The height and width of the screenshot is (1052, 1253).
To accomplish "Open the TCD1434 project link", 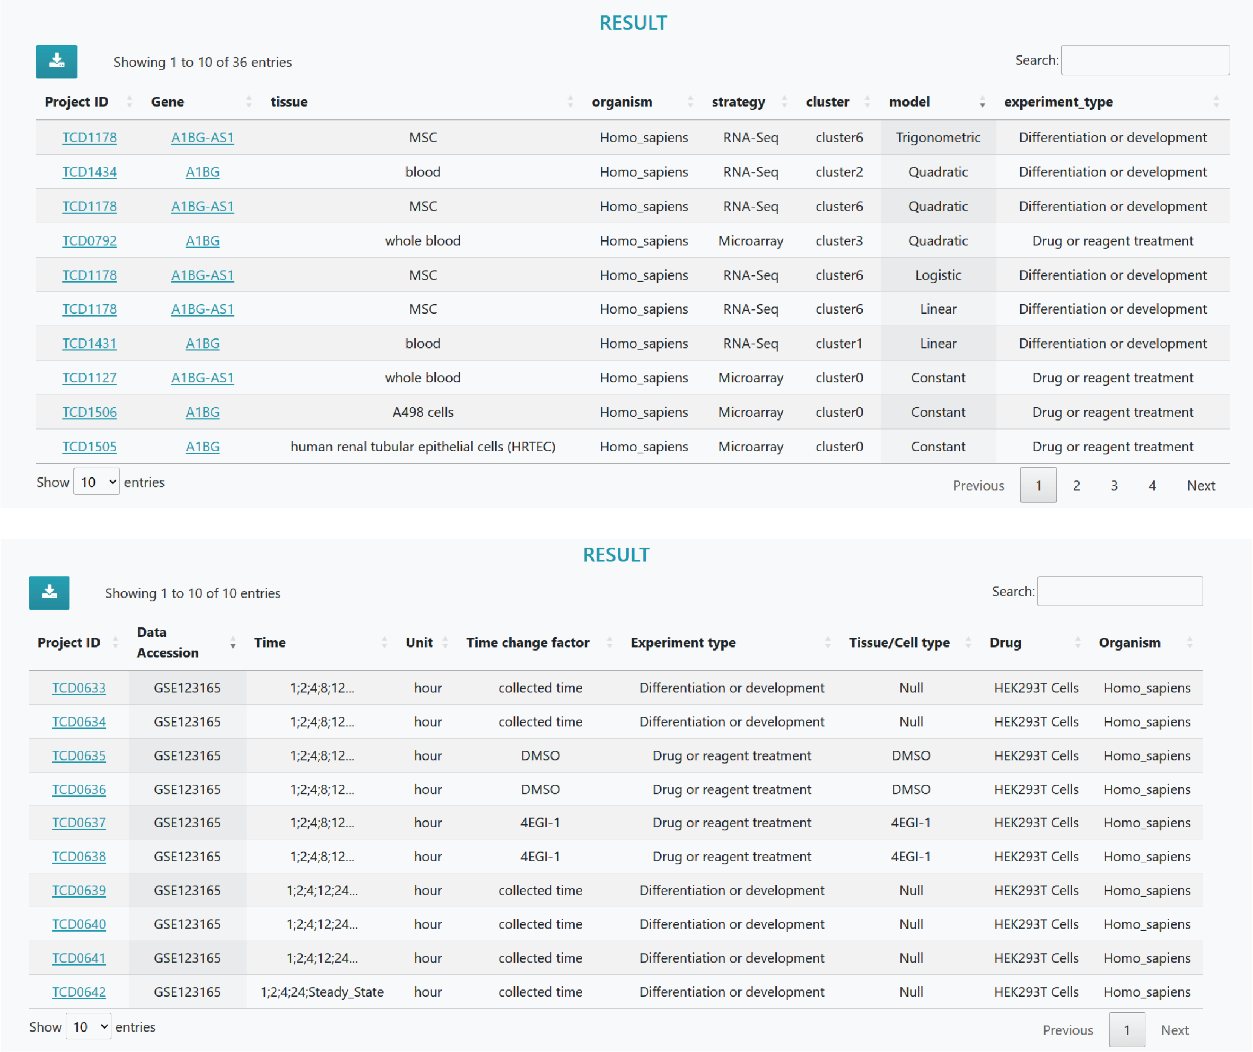I will click(x=90, y=172).
